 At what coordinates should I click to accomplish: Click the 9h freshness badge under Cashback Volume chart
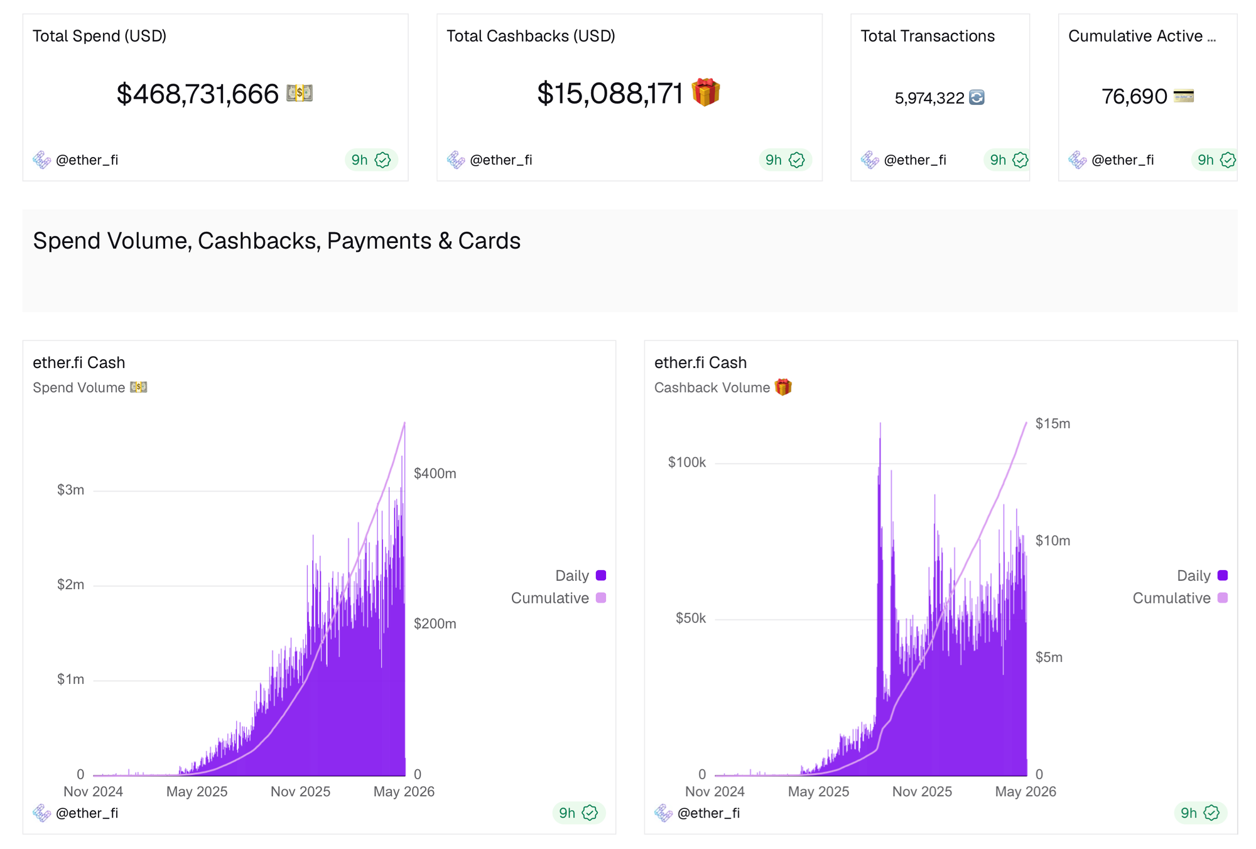(1200, 813)
